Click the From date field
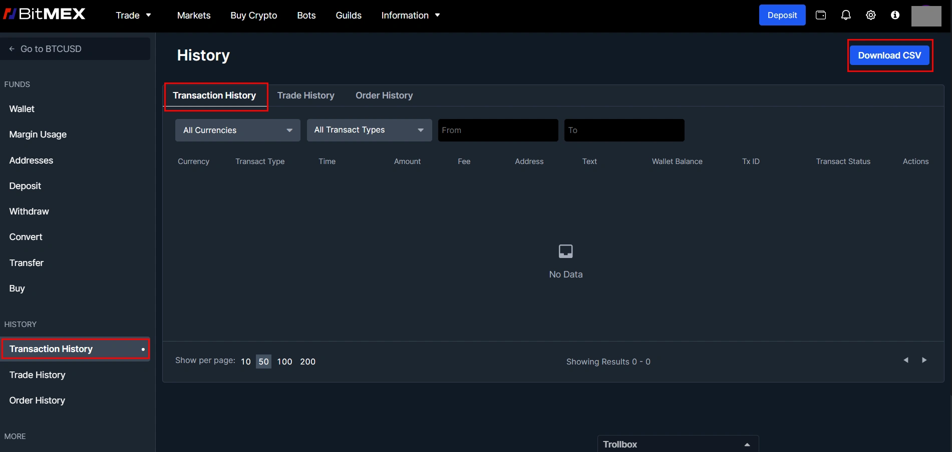The height and width of the screenshot is (452, 952). [498, 130]
